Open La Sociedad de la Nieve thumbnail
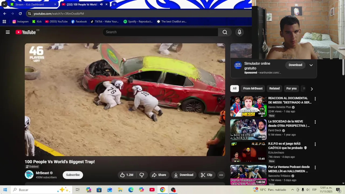 [248, 130]
